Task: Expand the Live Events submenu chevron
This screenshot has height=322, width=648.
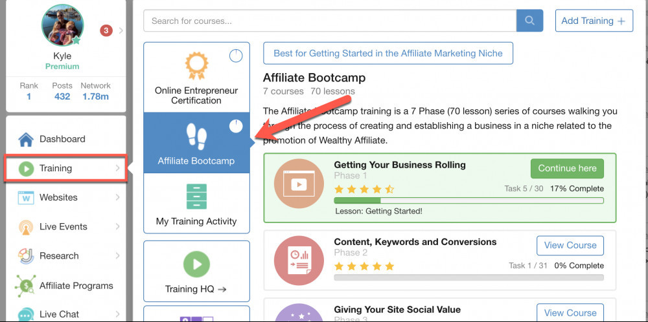Action: coord(118,227)
